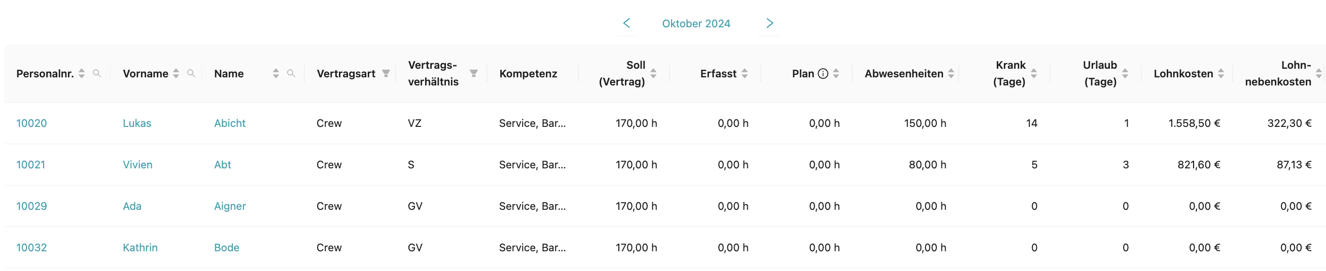This screenshot has height=271, width=1326.
Task: Open Kathrin Bode's personnel number 10032
Action: click(x=31, y=248)
